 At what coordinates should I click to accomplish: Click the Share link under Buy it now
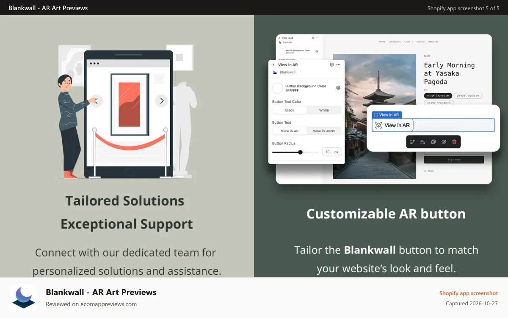click(429, 171)
